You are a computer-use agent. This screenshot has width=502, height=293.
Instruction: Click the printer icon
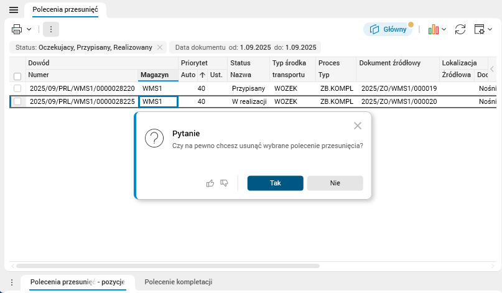17,29
